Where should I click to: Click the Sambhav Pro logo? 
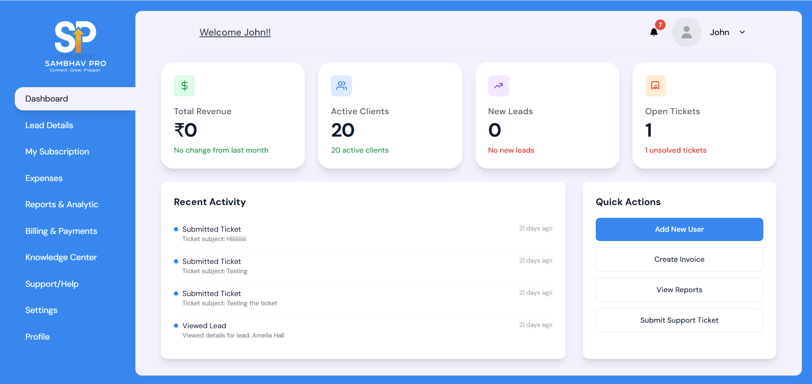(x=75, y=44)
